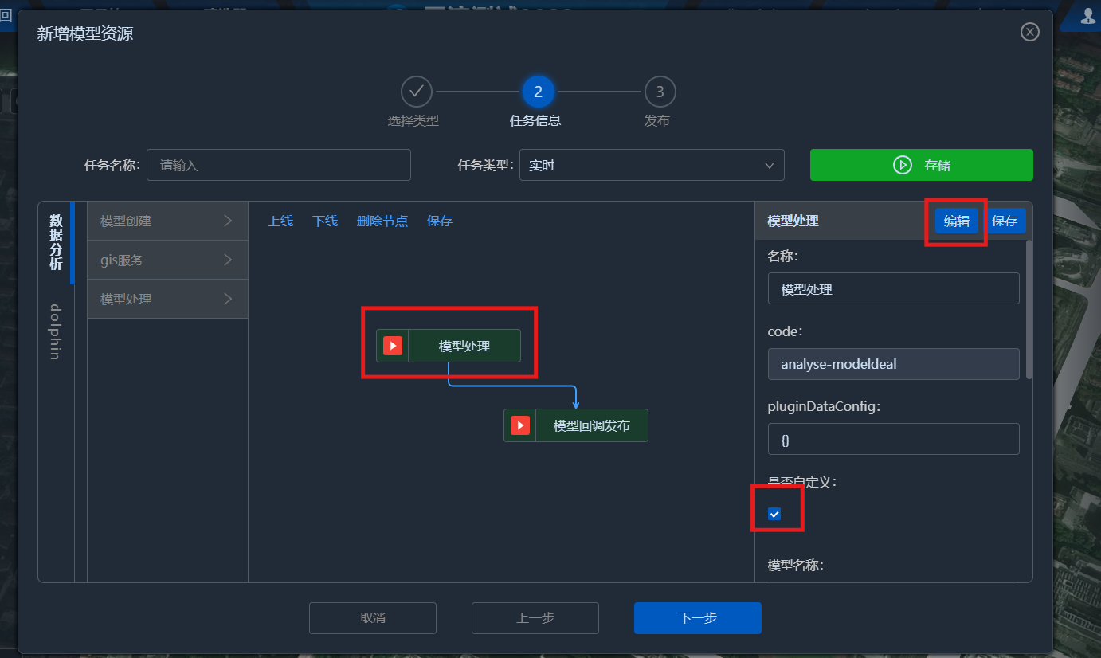
Task: Click 下线 in the canvas toolbar
Action: pyautogui.click(x=325, y=221)
